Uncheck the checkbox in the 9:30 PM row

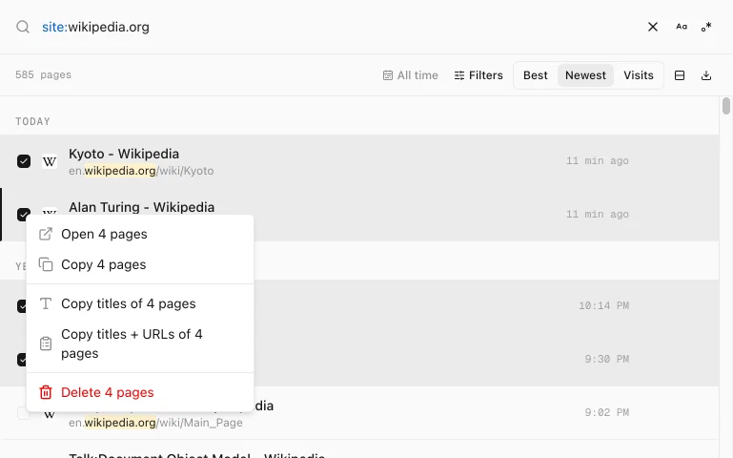click(22, 360)
